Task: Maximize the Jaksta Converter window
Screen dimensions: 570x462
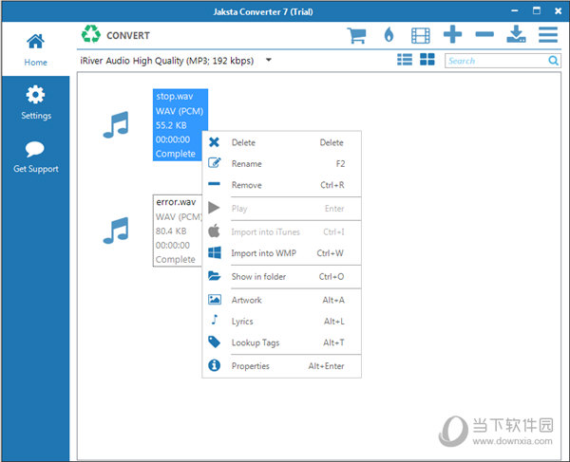Action: tap(536, 10)
